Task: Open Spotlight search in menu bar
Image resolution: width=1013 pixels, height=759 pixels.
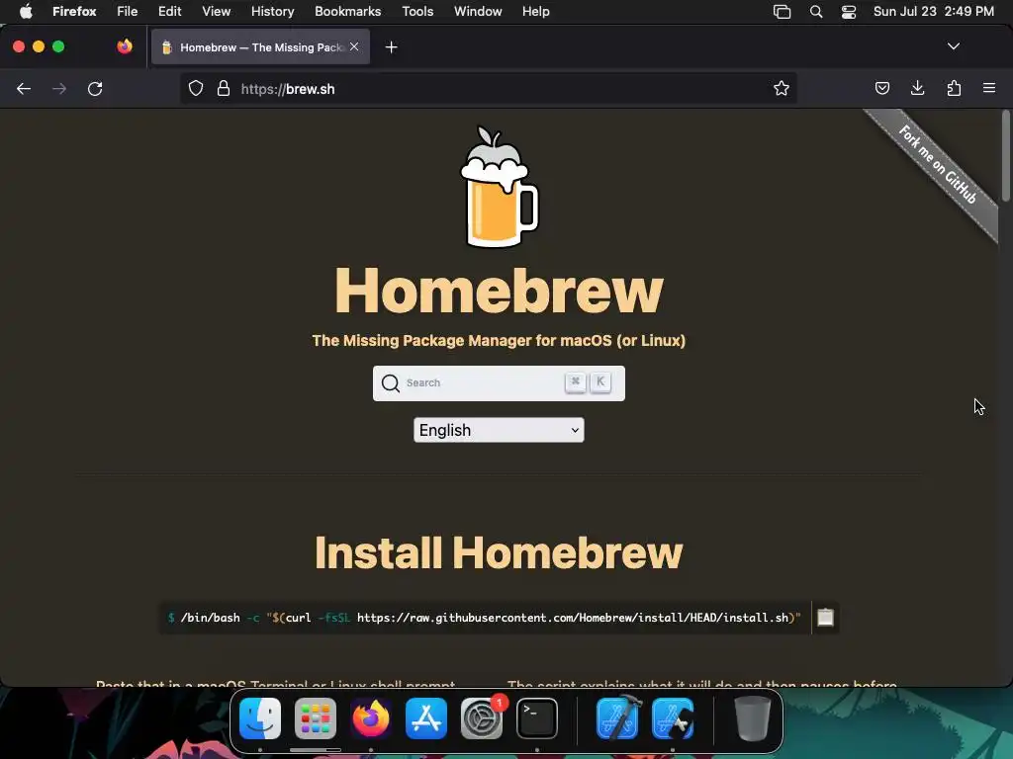Action: [x=816, y=12]
